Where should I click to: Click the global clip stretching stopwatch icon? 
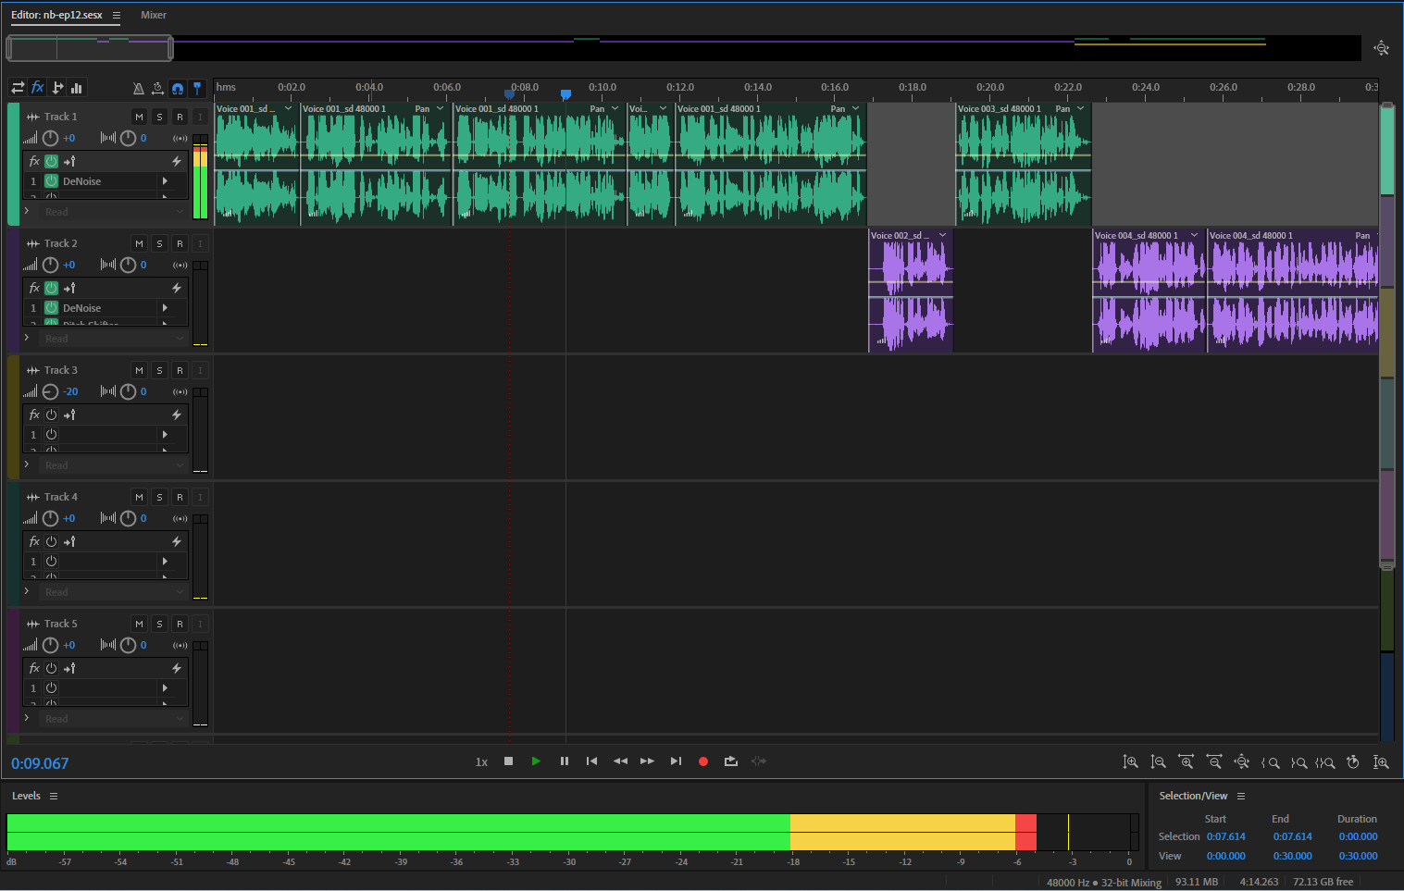[x=157, y=89]
